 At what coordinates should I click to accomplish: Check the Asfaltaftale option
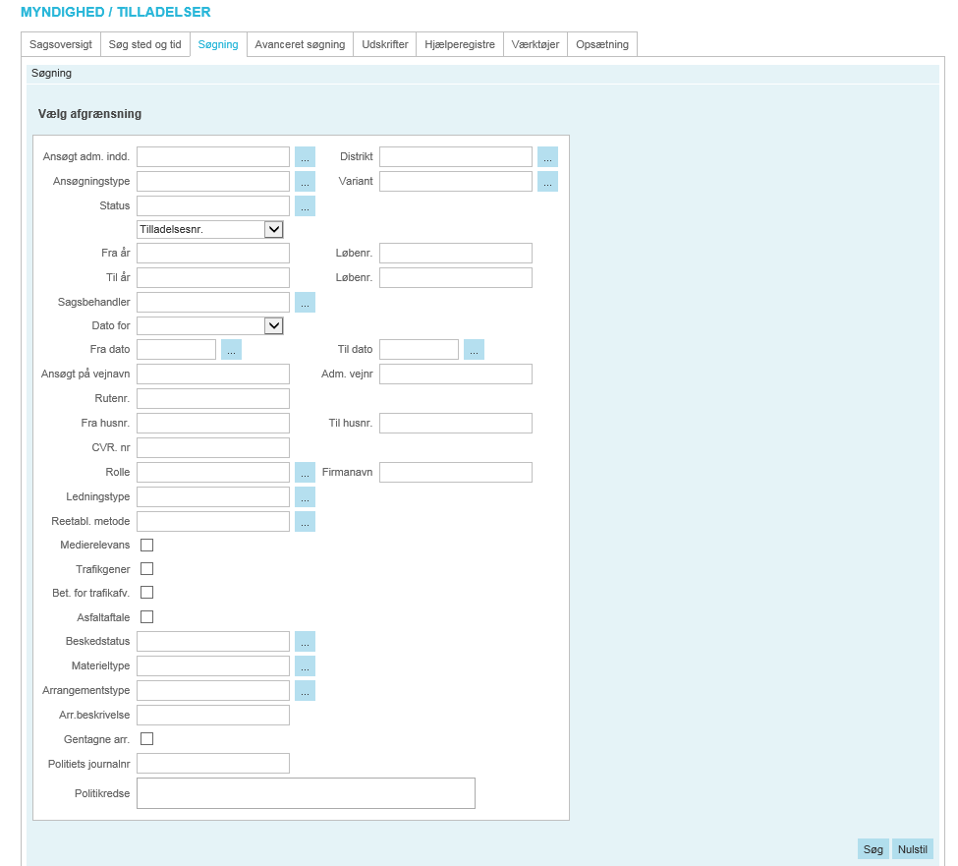click(147, 617)
